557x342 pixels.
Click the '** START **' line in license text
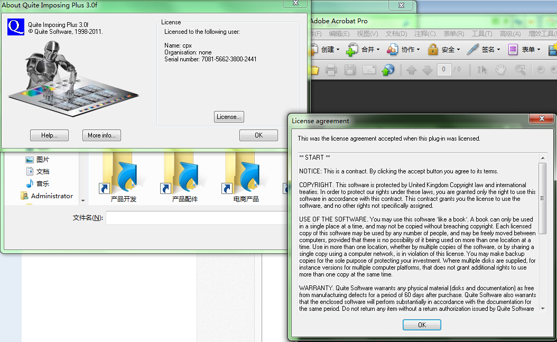(314, 158)
